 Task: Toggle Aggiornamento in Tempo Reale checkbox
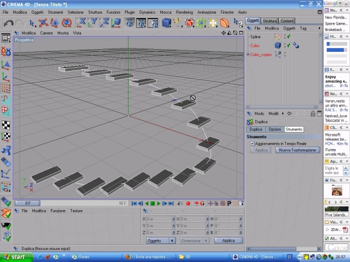(x=252, y=144)
